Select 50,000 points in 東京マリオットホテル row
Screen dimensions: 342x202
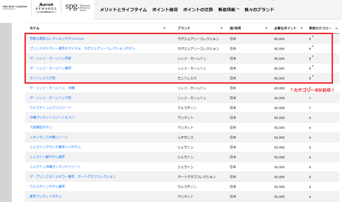pos(280,197)
